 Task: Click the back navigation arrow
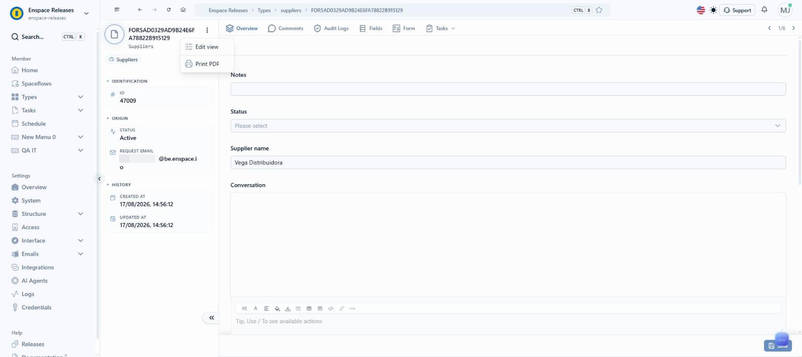[x=140, y=10]
